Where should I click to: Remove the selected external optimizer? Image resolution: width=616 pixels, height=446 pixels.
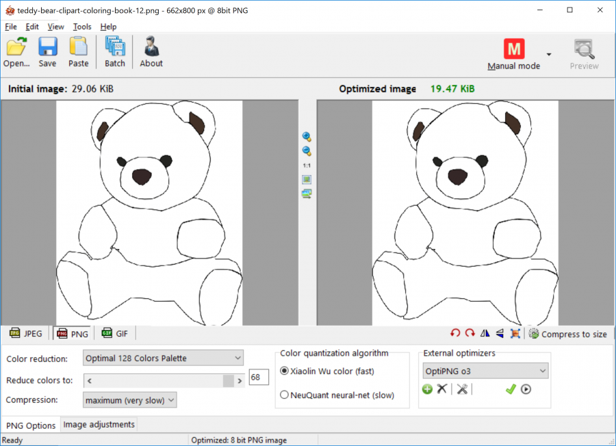click(442, 389)
